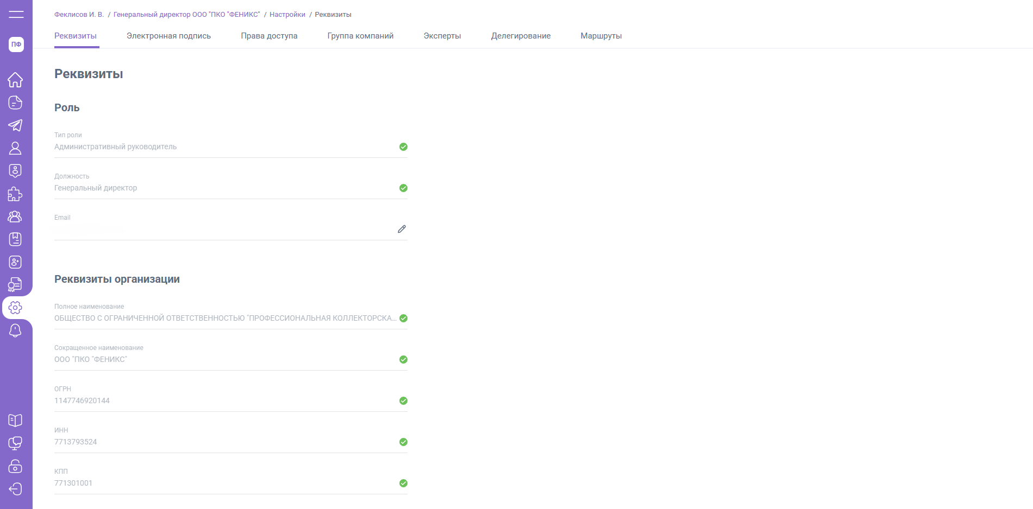This screenshot has height=509, width=1033.
Task: Open the open-book guide icon
Action: (15, 421)
